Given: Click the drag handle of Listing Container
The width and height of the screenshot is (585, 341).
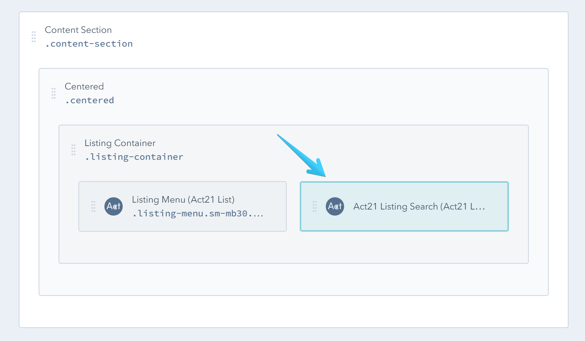Looking at the screenshot, I should tap(73, 150).
